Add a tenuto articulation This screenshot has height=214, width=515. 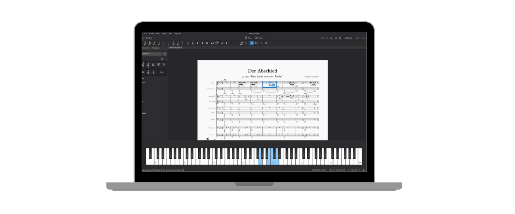pyautogui.click(x=232, y=43)
